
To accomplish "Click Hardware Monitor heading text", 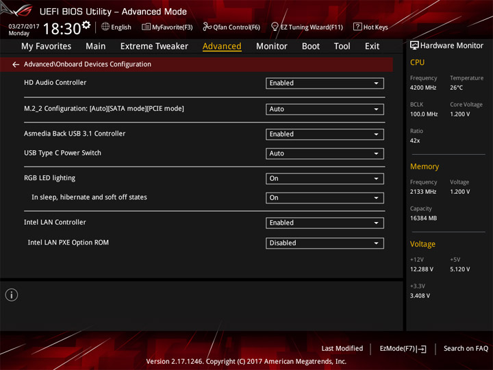I will 452,46.
